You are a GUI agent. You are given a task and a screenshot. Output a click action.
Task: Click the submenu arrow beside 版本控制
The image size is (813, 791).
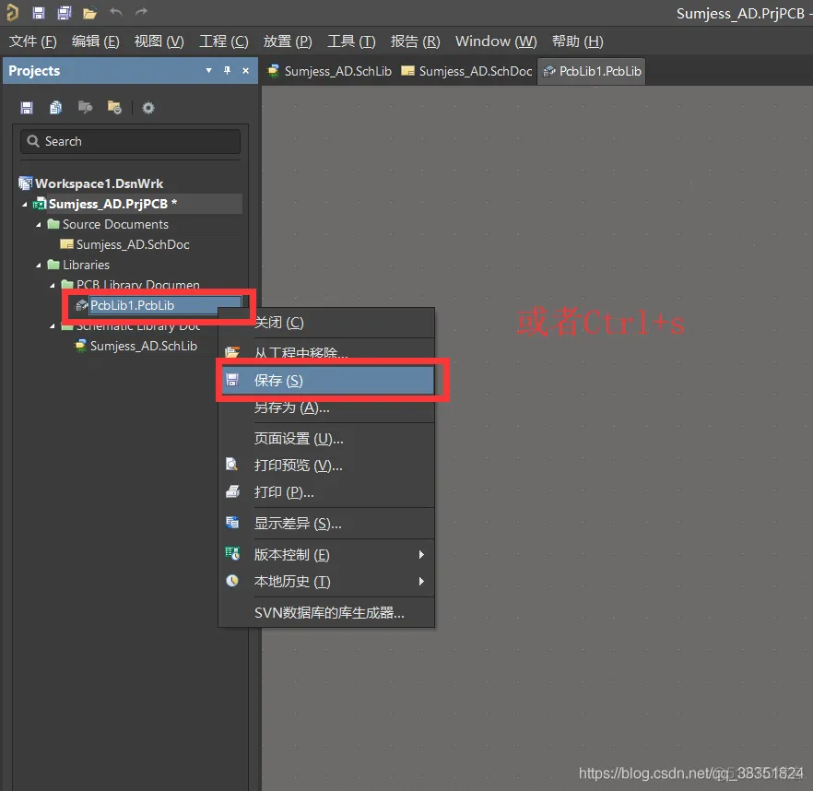(x=421, y=554)
